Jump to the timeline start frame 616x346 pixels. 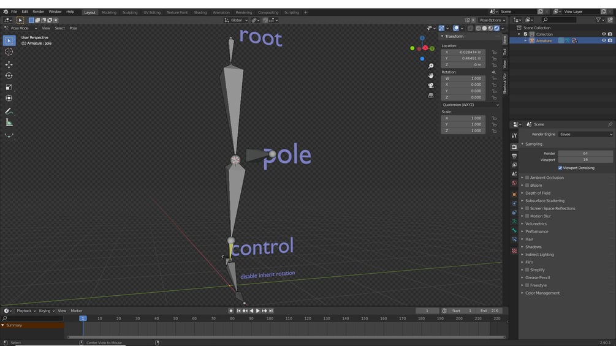pyautogui.click(x=238, y=310)
